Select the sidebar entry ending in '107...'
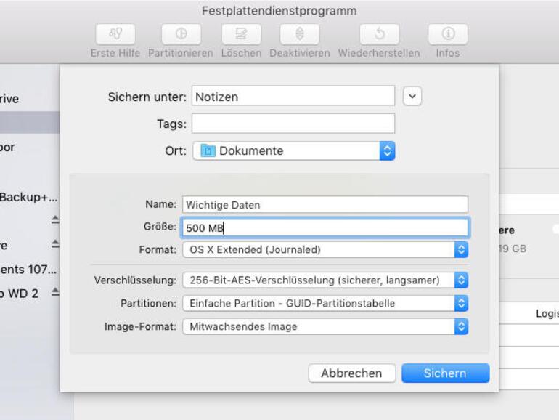 30,269
